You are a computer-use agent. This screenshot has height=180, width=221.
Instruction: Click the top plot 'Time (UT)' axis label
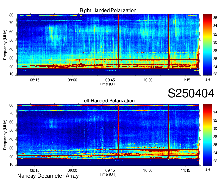pos(108,84)
